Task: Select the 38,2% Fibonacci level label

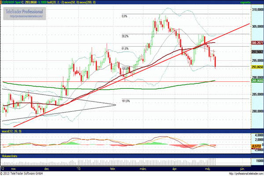Action: pos(125,36)
